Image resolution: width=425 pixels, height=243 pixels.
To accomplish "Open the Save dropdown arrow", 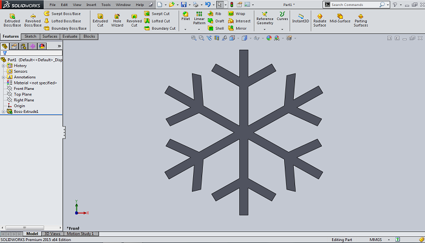I will click(x=189, y=5).
